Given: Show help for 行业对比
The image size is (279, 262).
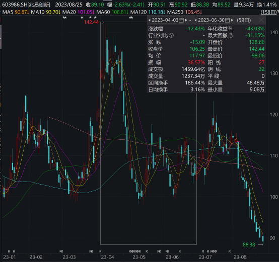Looking at the screenshot, I should click(x=171, y=36).
